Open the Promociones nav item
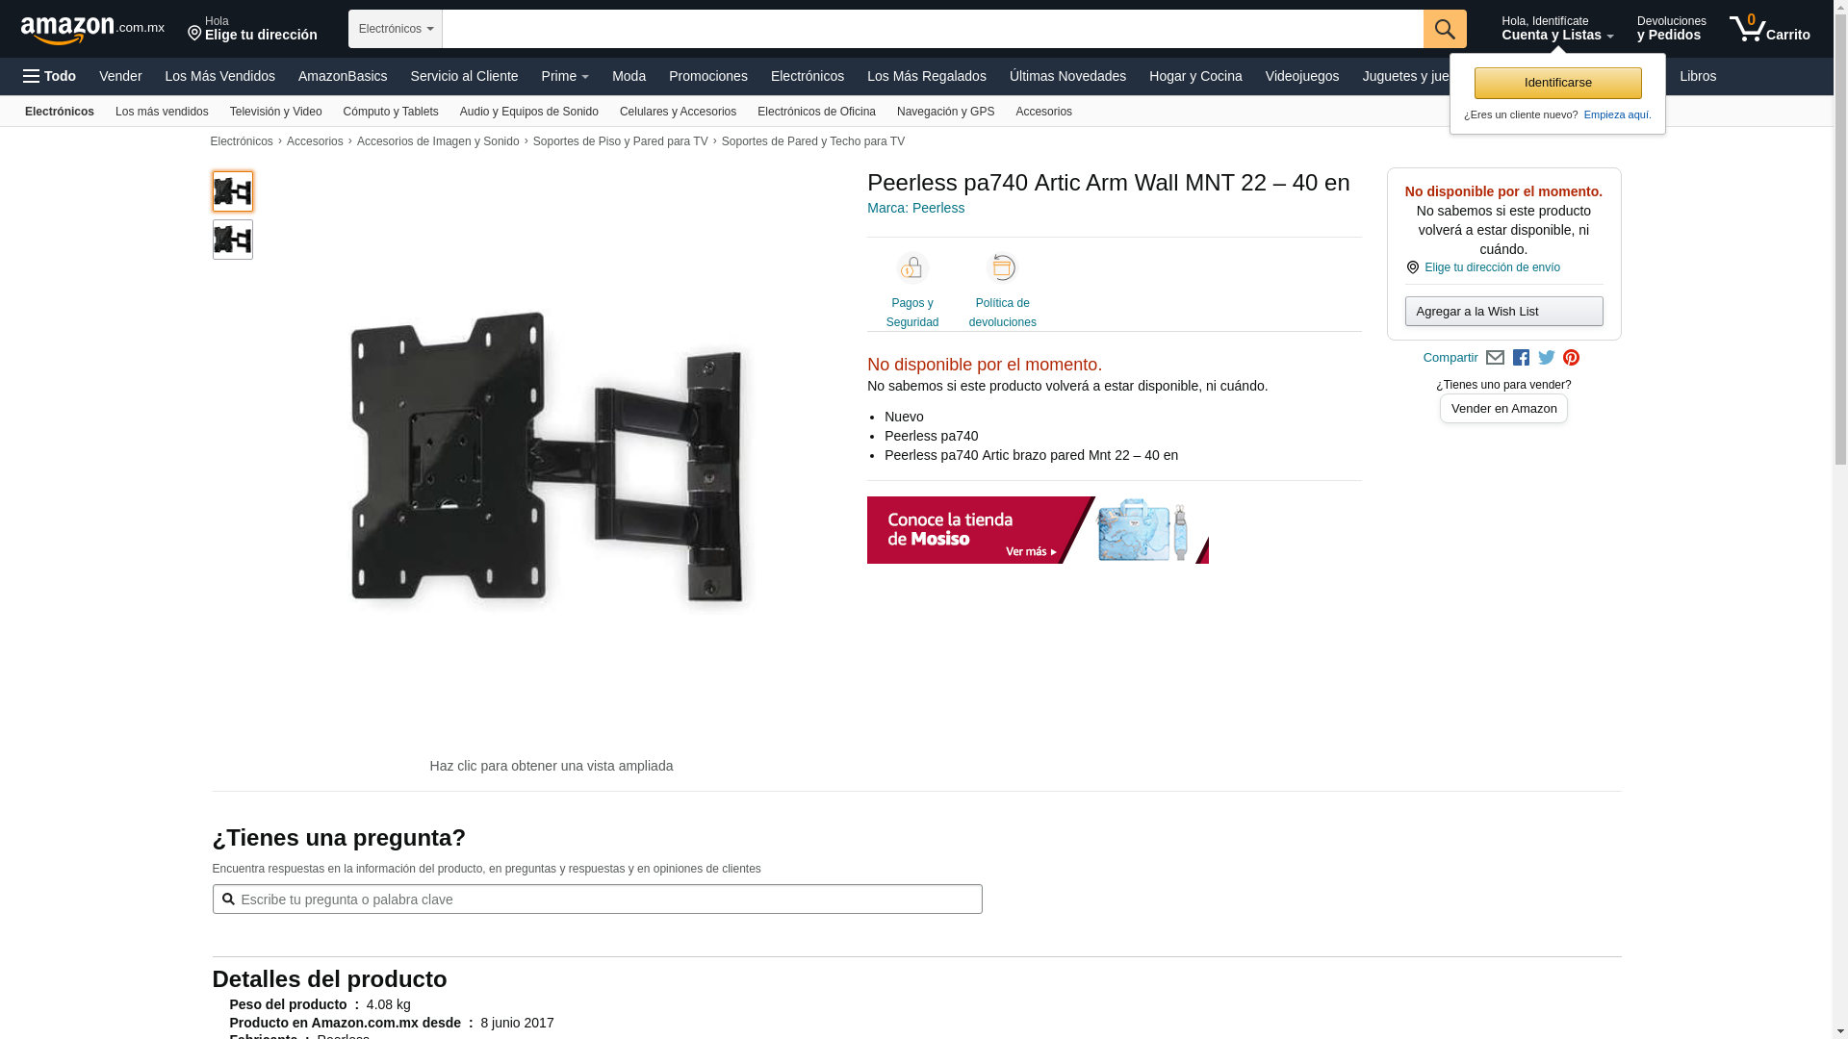Image resolution: width=1848 pixels, height=1039 pixels. tap(708, 76)
